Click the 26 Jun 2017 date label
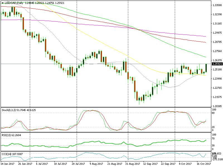The height and width of the screenshot is (167, 223). [x=25, y=164]
